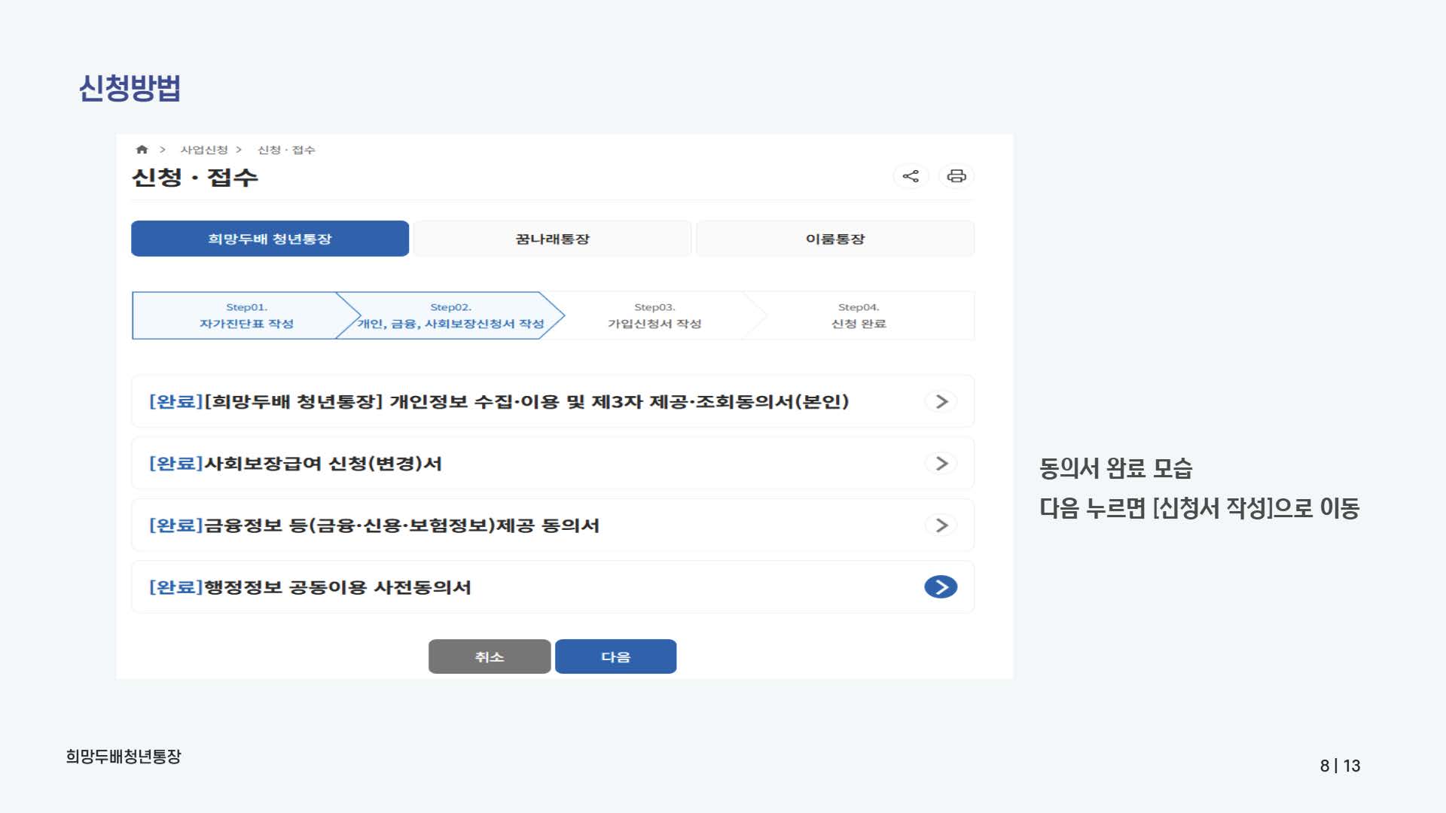This screenshot has height=813, width=1446.
Task: Click the share icon near the page title
Action: (911, 176)
